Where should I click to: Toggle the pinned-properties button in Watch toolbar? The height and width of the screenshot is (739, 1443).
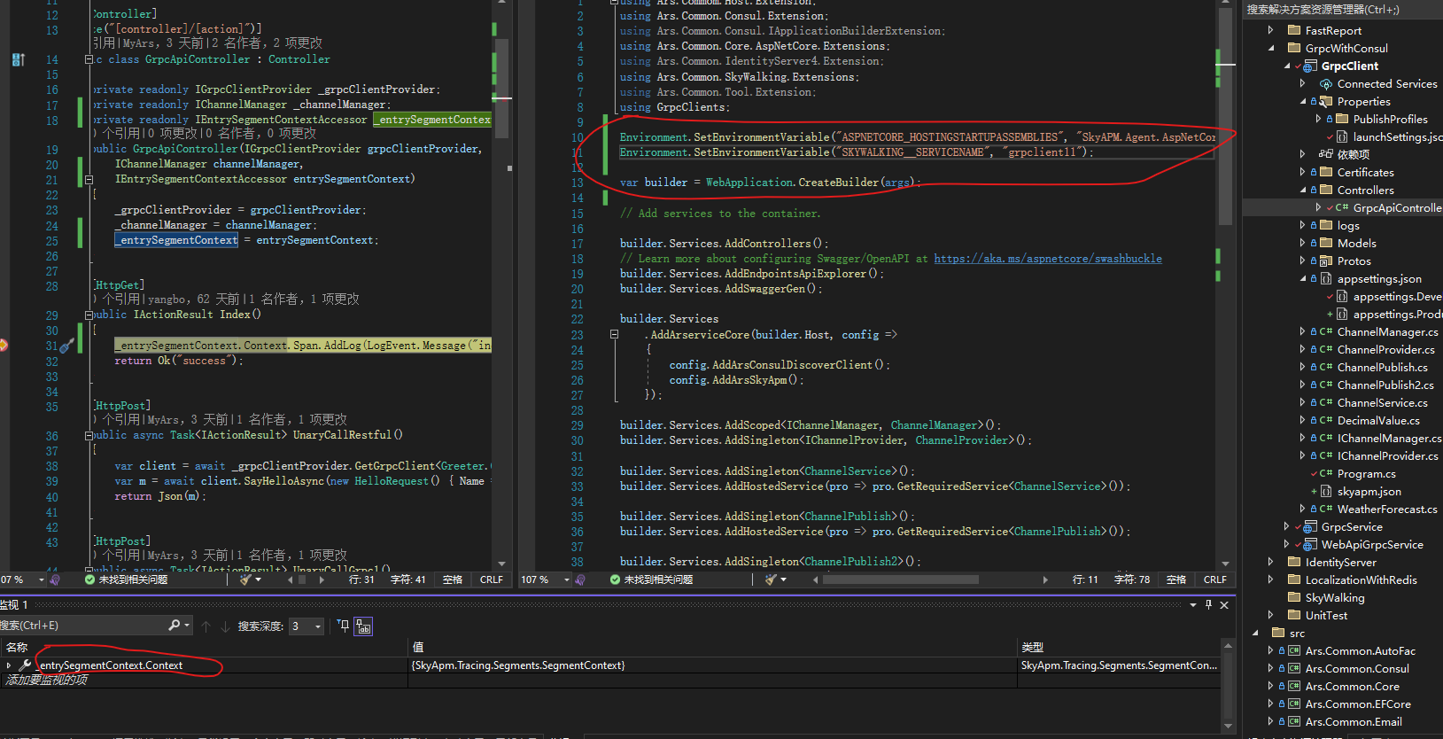[343, 626]
